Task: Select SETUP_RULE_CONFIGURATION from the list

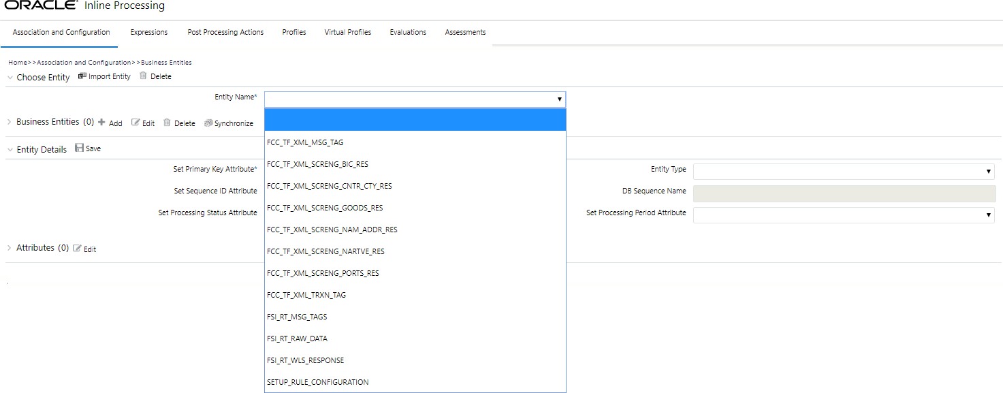Action: tap(415, 382)
